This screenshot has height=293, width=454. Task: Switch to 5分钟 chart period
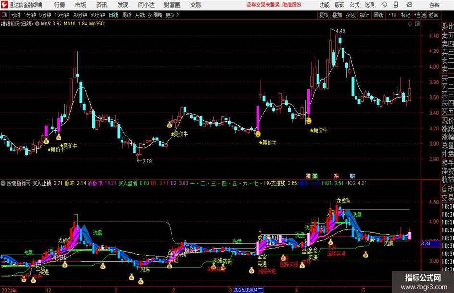(45, 15)
